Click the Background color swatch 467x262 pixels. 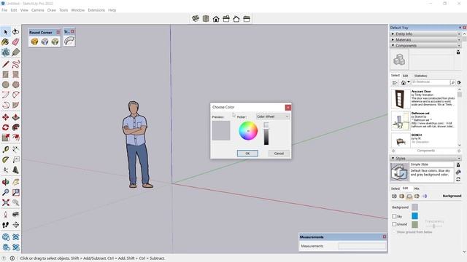coord(414,207)
